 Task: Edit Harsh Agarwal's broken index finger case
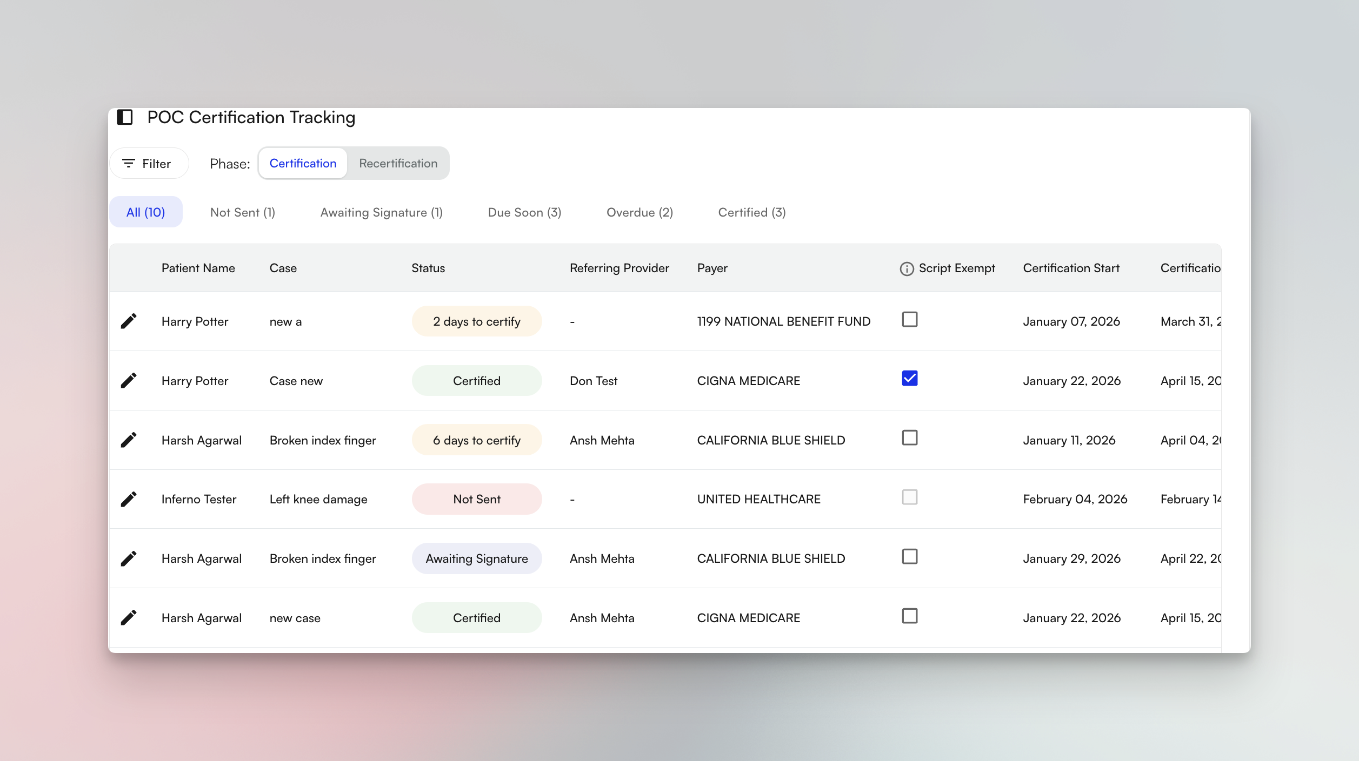pyautogui.click(x=129, y=440)
